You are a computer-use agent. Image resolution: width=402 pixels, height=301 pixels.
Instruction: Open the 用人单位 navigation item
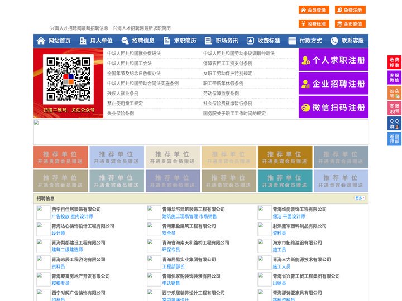coord(101,41)
